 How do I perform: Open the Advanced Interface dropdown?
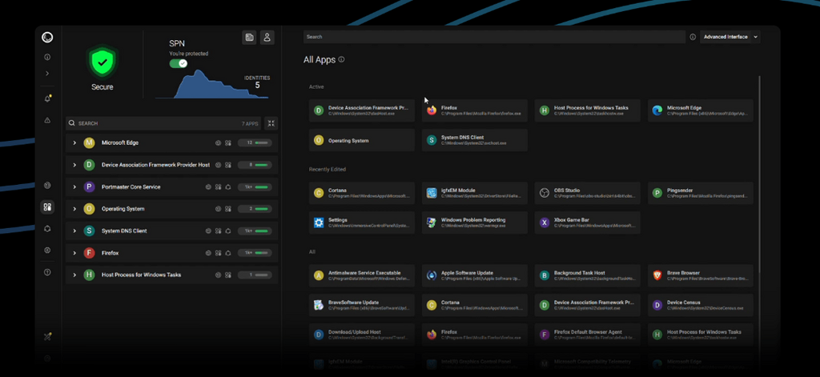(x=730, y=37)
